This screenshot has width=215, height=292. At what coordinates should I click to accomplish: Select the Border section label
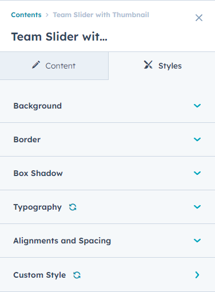(27, 139)
